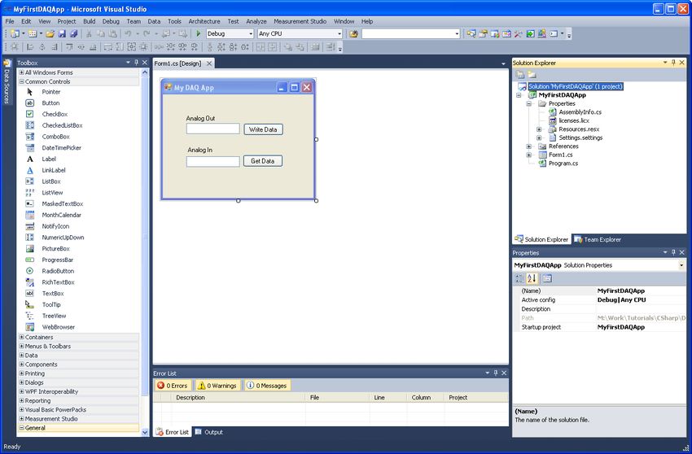Open the Properties object selector dropdown
The width and height of the screenshot is (692, 454).
click(681, 265)
